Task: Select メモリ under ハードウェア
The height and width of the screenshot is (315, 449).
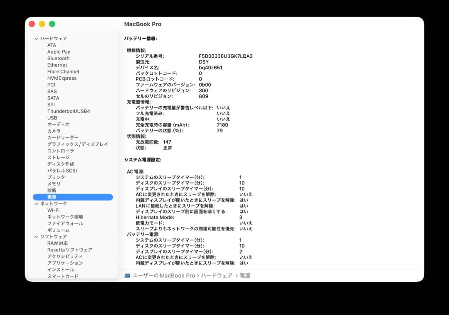Action: point(53,184)
